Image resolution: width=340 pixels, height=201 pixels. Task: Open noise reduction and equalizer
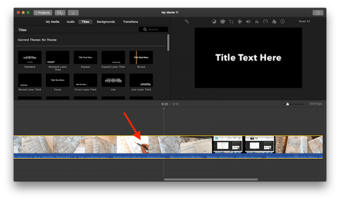(257, 21)
